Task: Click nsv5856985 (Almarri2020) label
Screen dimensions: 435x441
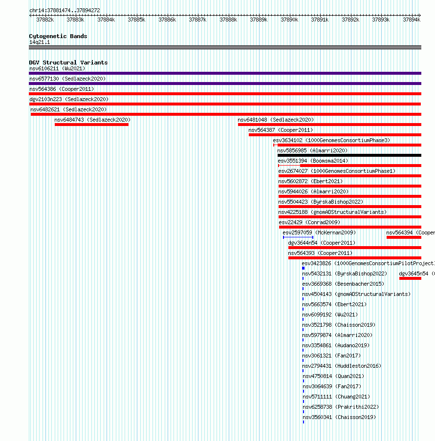Action: (x=312, y=150)
